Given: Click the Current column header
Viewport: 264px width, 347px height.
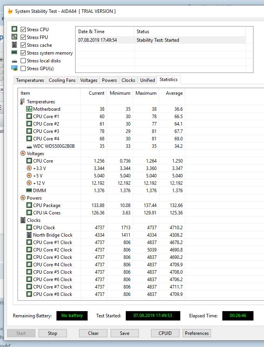Looking at the screenshot, I should (93, 93).
